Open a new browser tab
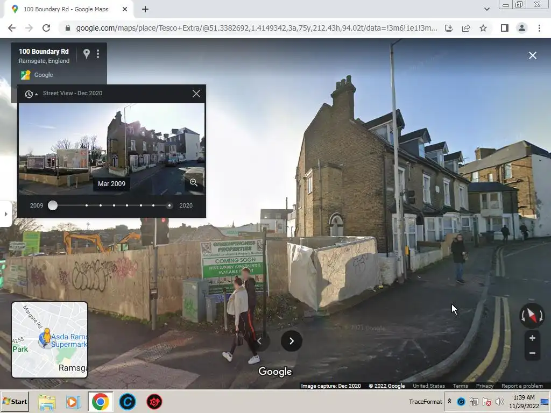Viewport: 551px width, 413px height. pyautogui.click(x=145, y=9)
